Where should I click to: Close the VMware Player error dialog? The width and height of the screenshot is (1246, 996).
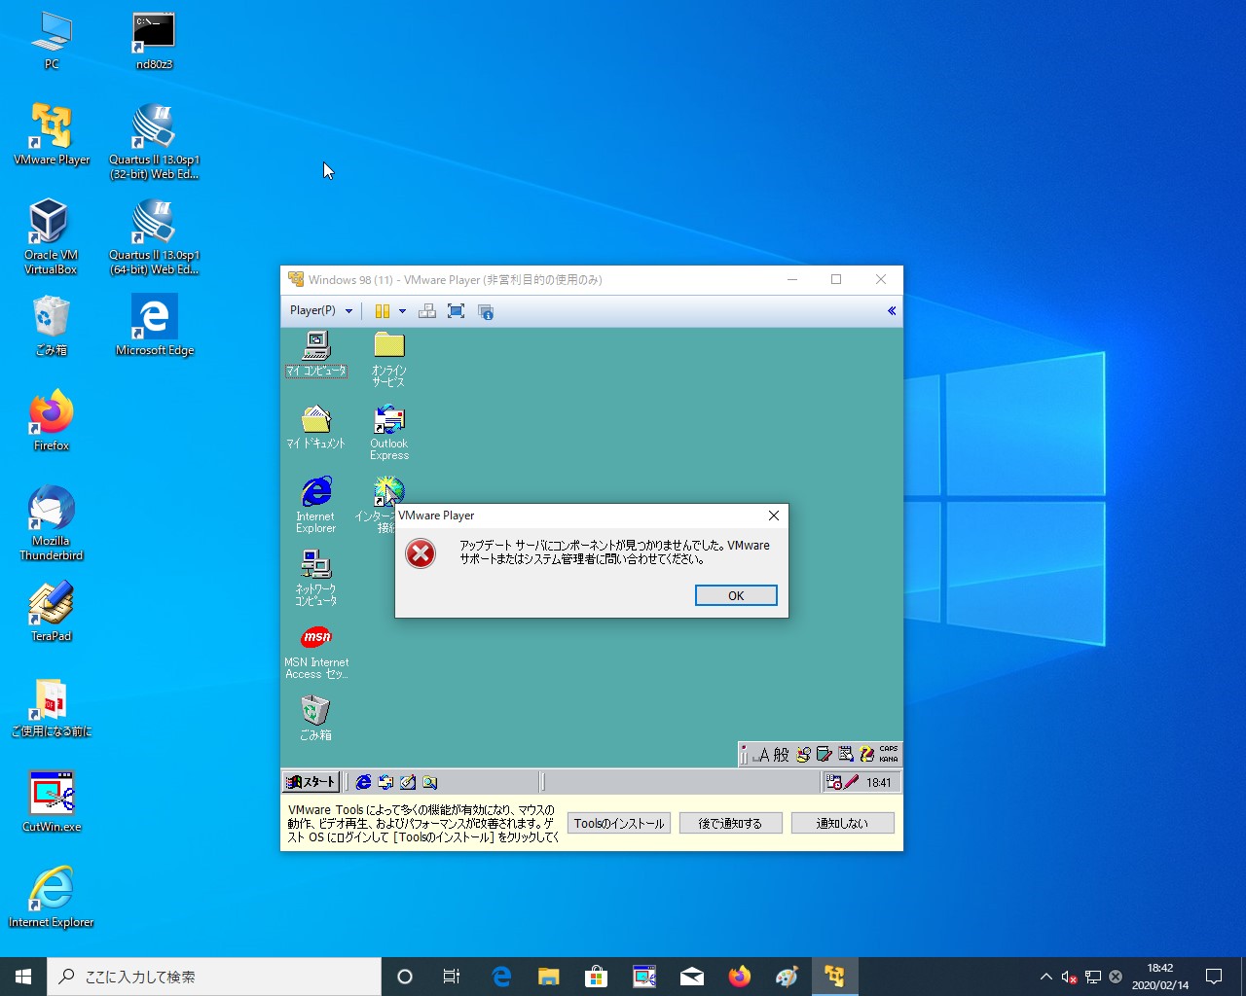coord(774,516)
